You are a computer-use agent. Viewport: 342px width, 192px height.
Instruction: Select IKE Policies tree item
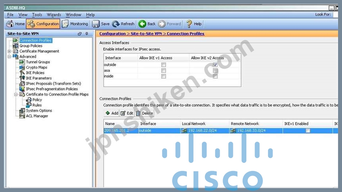click(x=35, y=73)
